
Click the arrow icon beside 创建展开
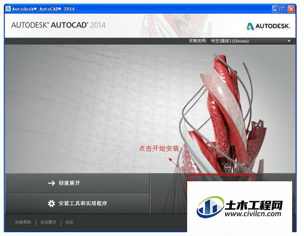pyautogui.click(x=52, y=183)
